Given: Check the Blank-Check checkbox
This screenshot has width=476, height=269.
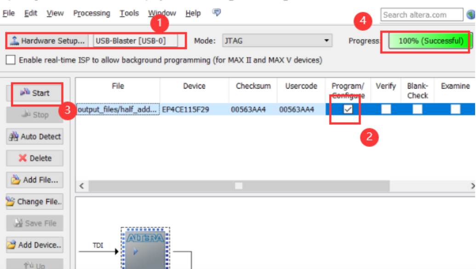Looking at the screenshot, I should pyautogui.click(x=418, y=109).
